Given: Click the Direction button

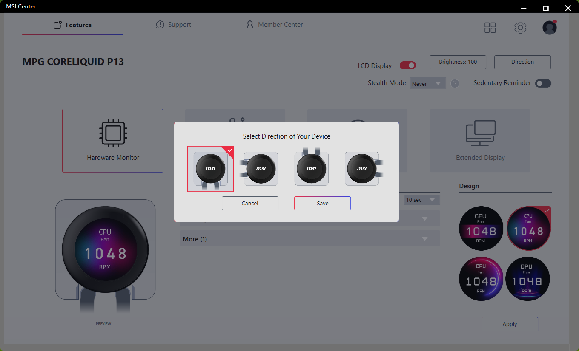Looking at the screenshot, I should click(x=522, y=62).
